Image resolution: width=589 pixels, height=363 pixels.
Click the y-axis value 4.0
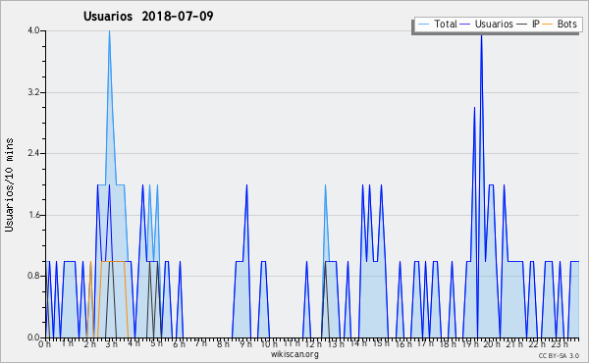pos(33,30)
